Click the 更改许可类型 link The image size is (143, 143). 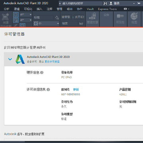click(52, 62)
